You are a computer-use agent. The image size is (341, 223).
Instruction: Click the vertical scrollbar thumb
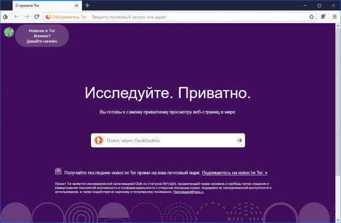coord(338,102)
